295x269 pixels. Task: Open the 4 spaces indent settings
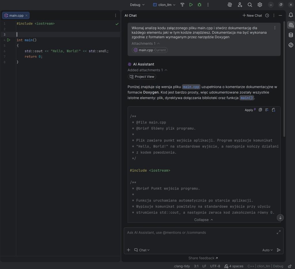(234, 266)
